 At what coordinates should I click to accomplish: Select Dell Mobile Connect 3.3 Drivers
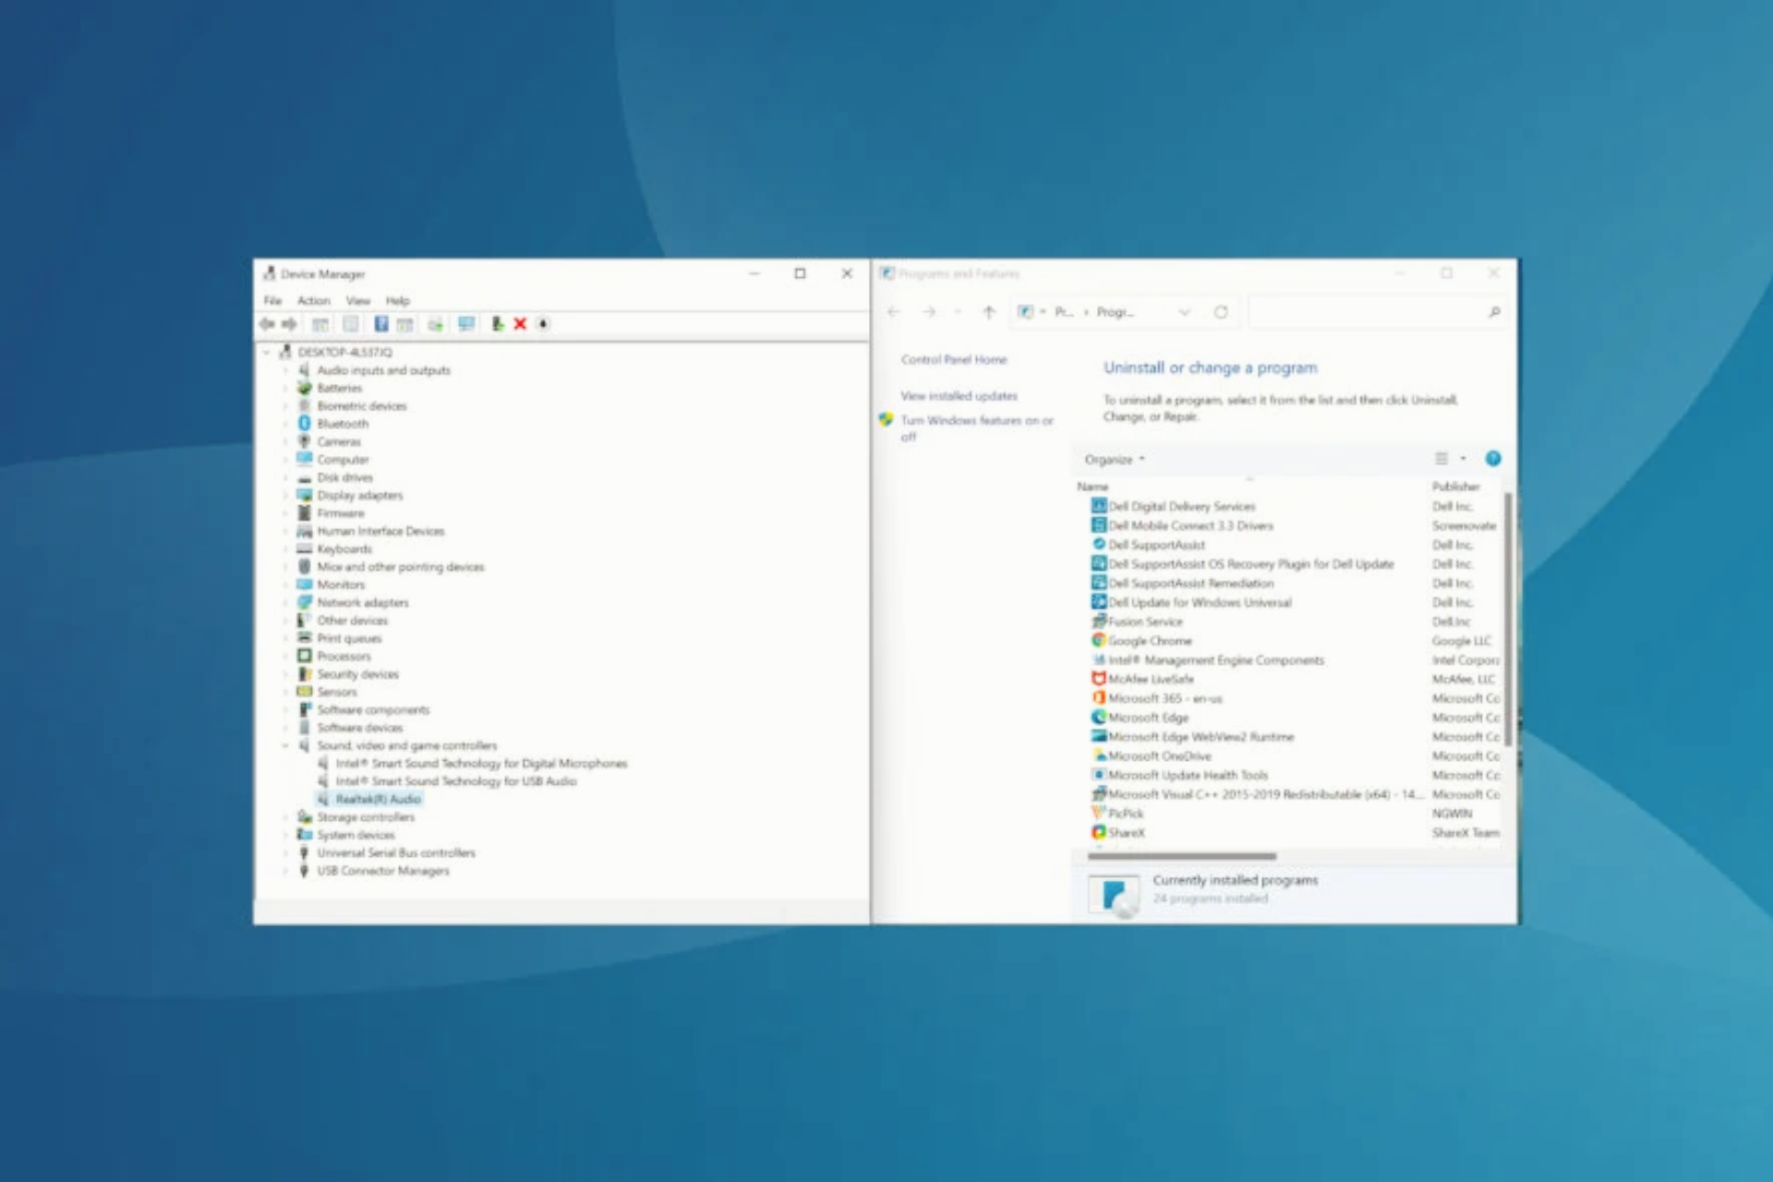point(1190,525)
